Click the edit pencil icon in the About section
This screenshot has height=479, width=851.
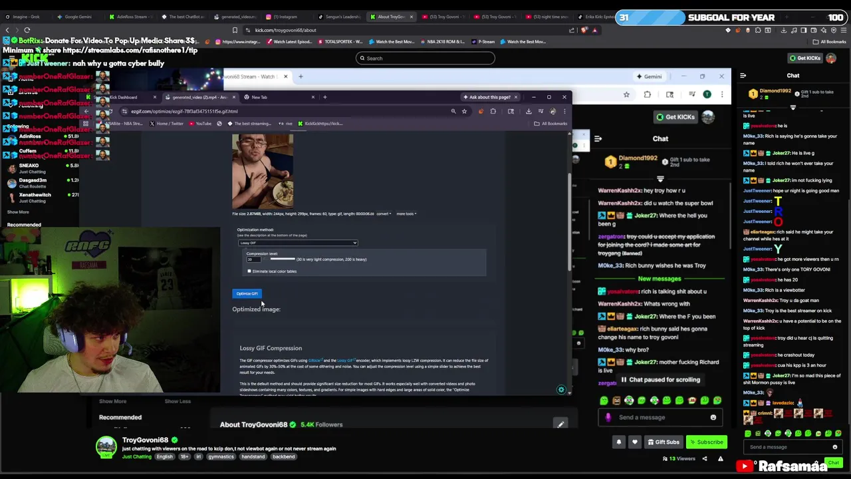(560, 424)
